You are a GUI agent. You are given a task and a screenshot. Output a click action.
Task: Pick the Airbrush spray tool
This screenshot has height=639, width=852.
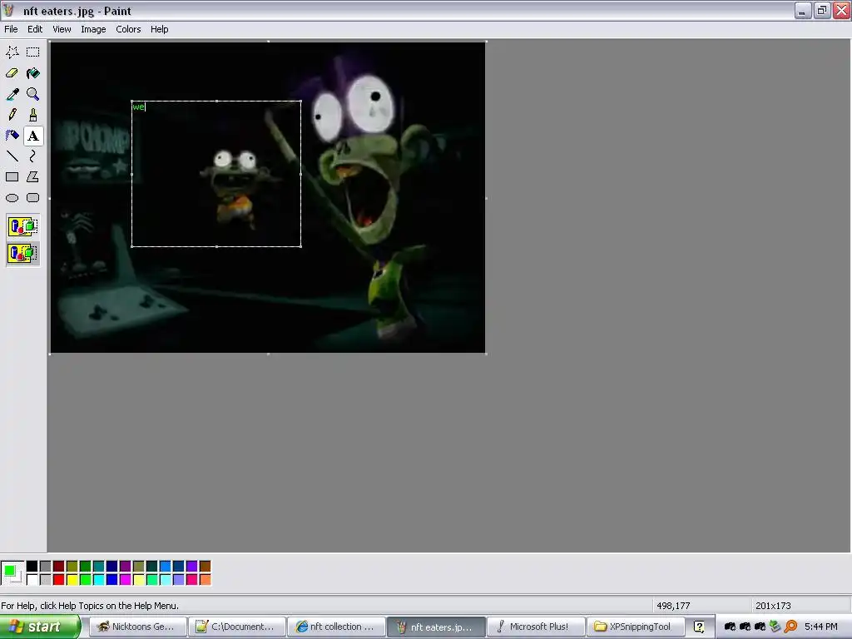click(x=12, y=136)
